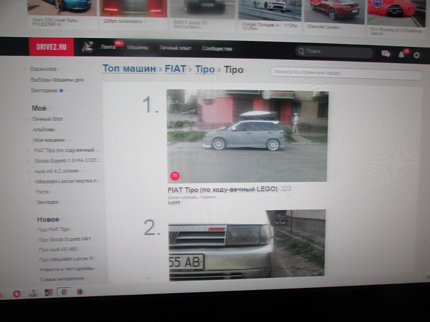Viewport: 430px width, 322px height.
Task: Open Барахолка in the sidebar
Action: pos(43,69)
